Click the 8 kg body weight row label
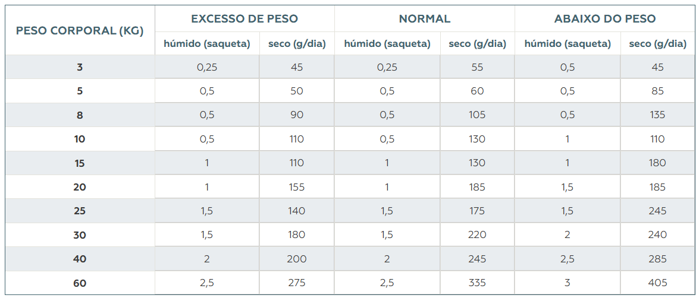The image size is (699, 298). (80, 115)
